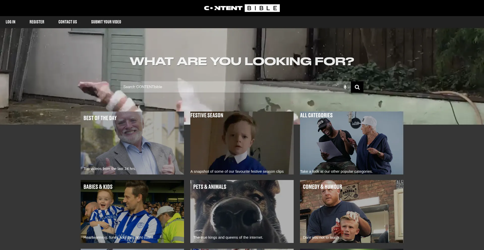484x250 pixels.
Task: Browse the All Categories tile
Action: click(351, 146)
